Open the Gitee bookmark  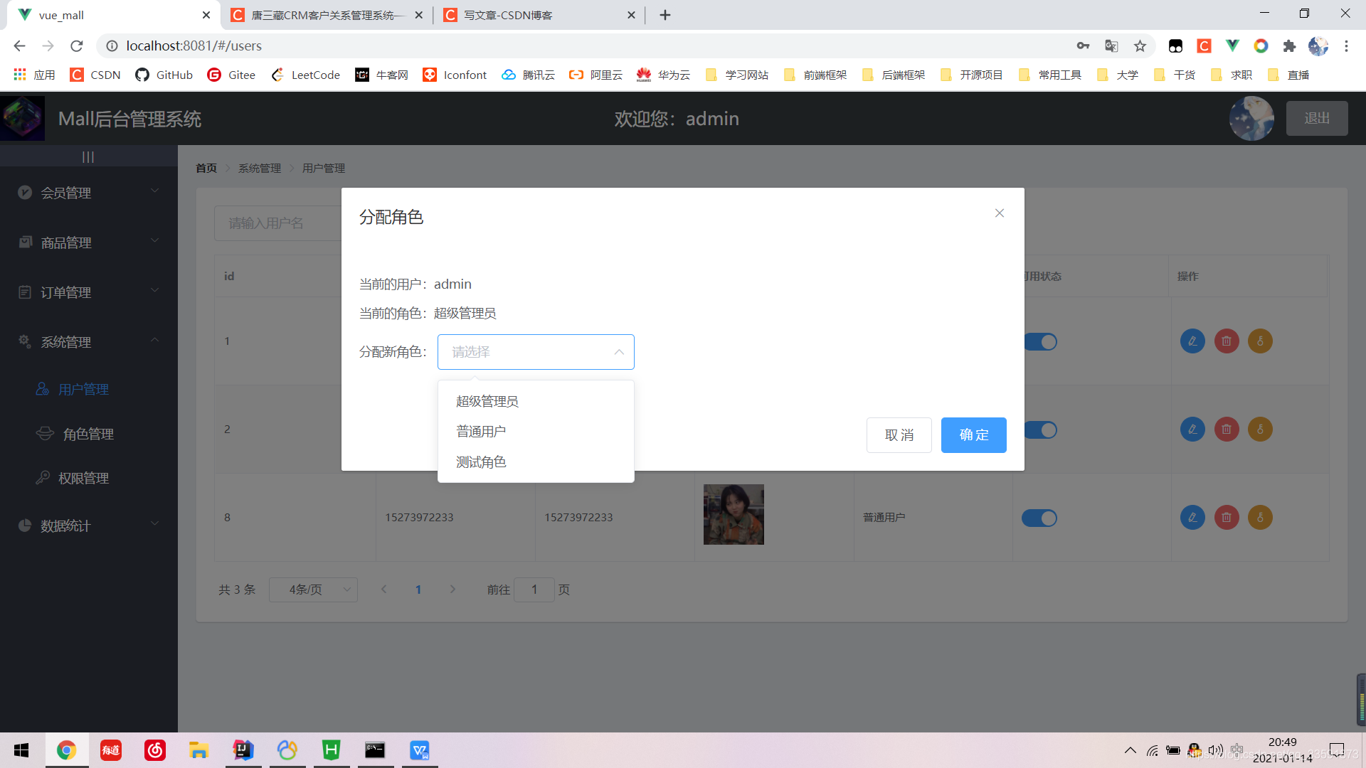click(x=231, y=75)
